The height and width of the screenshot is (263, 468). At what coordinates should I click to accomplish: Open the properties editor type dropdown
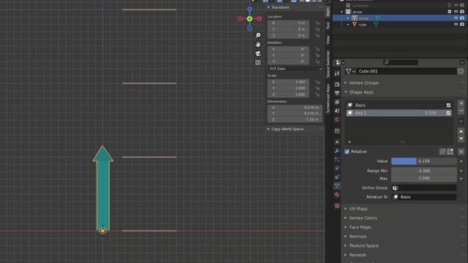click(339, 62)
